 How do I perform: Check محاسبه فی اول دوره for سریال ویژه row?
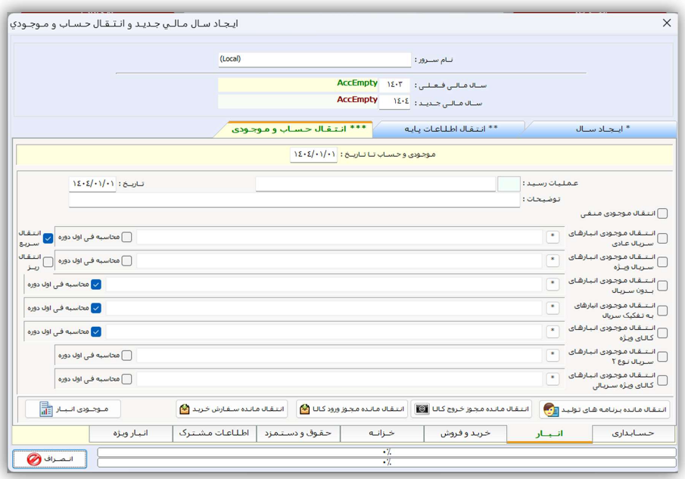(126, 260)
